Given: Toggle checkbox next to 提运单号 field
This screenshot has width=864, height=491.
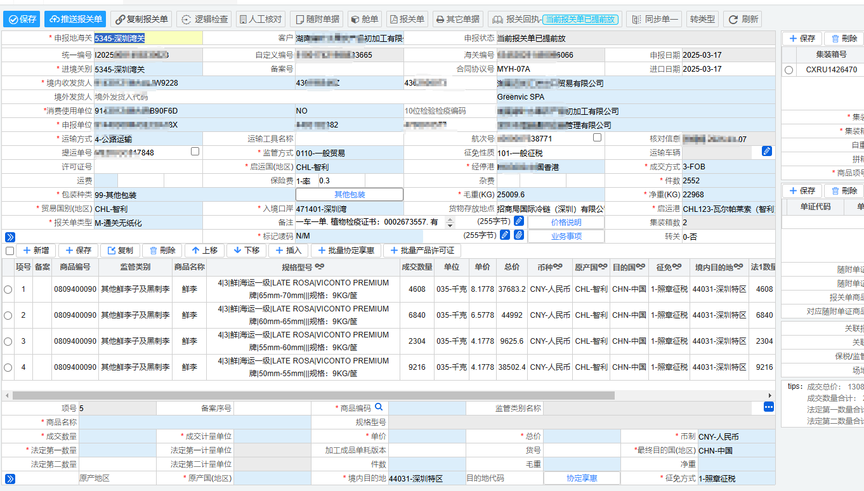Looking at the screenshot, I should 195,152.
